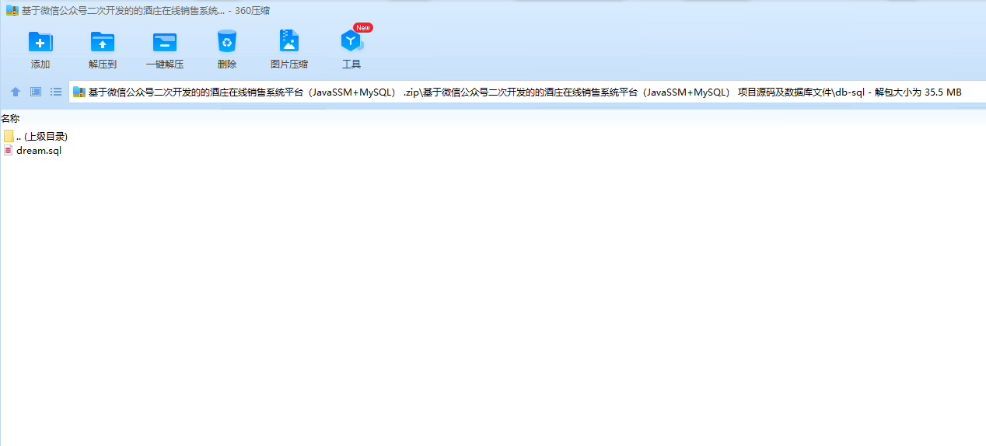This screenshot has height=446, width=986.
Task: Click the parent directory folder icon
Action: 9,136
